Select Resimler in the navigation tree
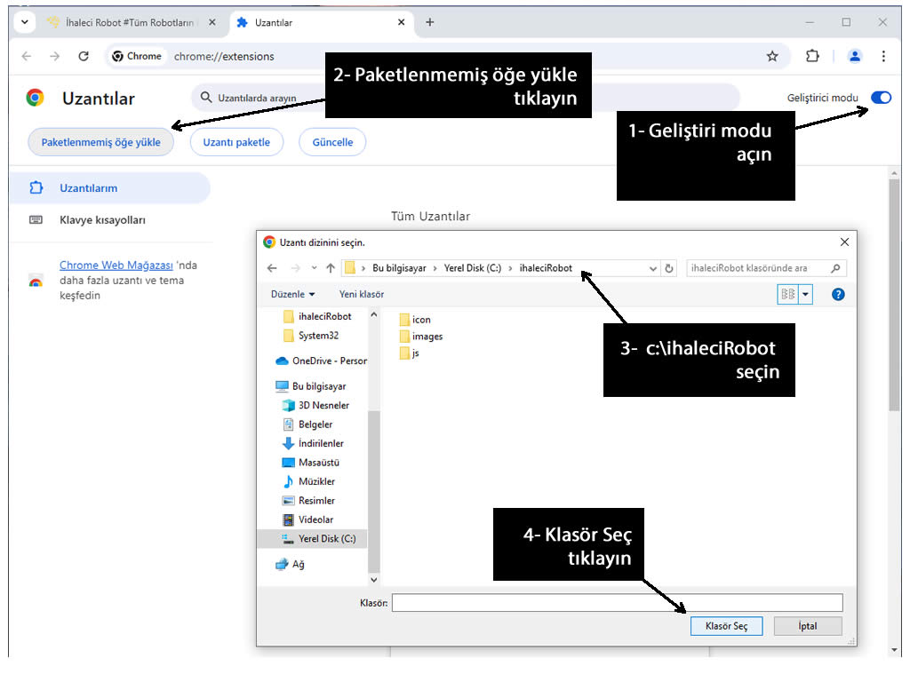The width and height of the screenshot is (910, 682). 308,501
